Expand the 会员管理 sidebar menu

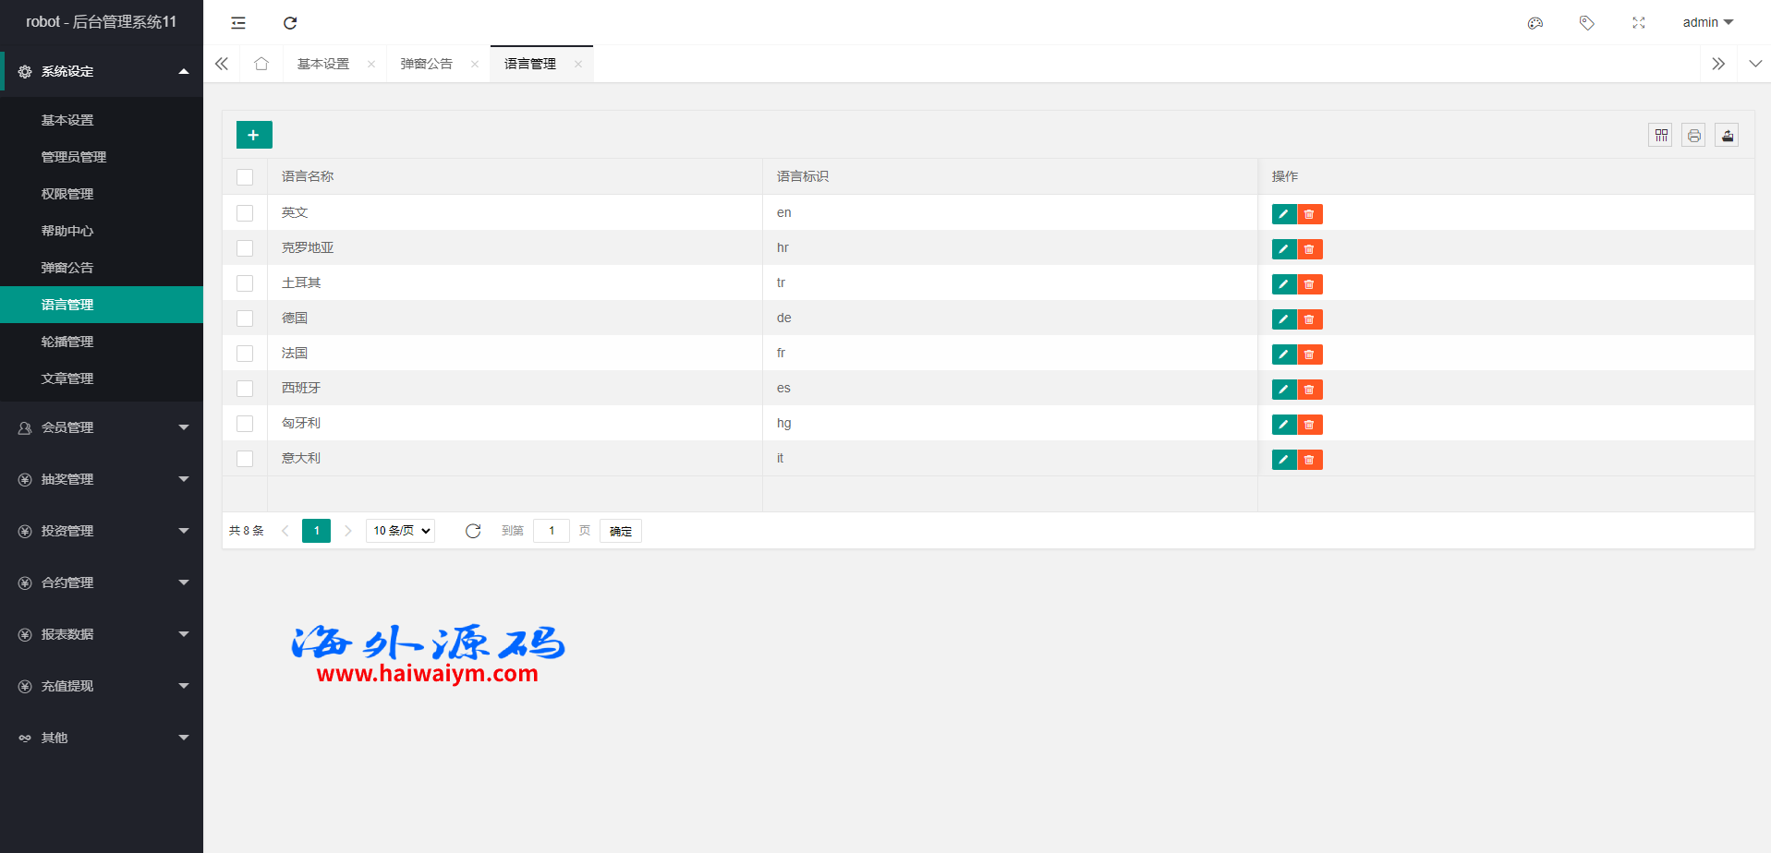coord(102,427)
